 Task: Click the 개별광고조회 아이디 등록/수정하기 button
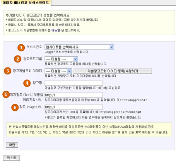(x=113, y=71)
